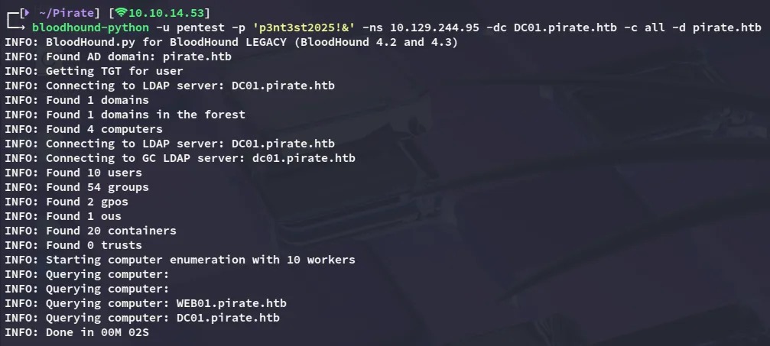Click the bloodhound-python command name
The width and height of the screenshot is (770, 346).
[x=90, y=27]
